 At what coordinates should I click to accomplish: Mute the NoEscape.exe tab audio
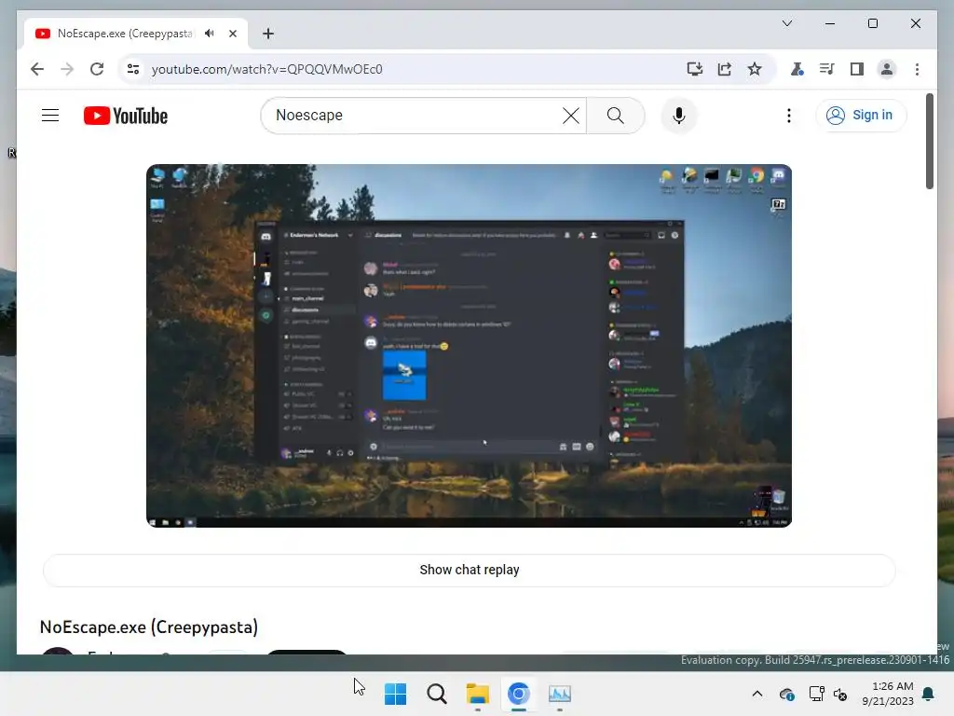coord(210,34)
